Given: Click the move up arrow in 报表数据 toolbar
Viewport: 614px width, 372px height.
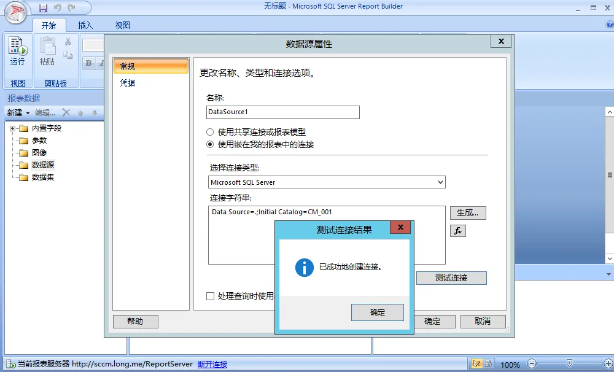Looking at the screenshot, I should [x=80, y=113].
